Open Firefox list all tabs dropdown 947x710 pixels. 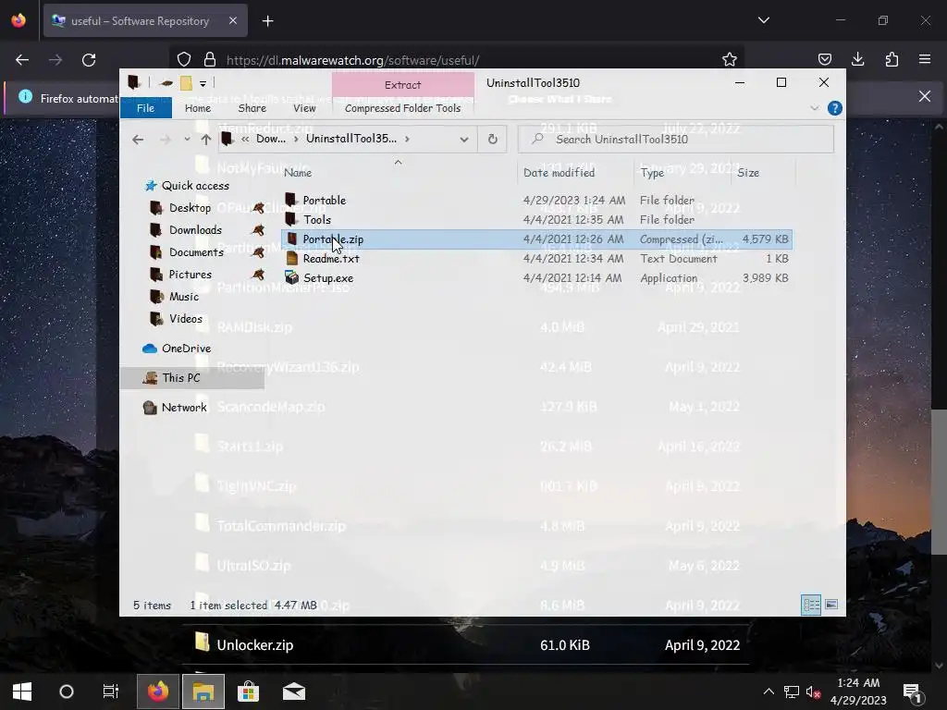tap(763, 20)
